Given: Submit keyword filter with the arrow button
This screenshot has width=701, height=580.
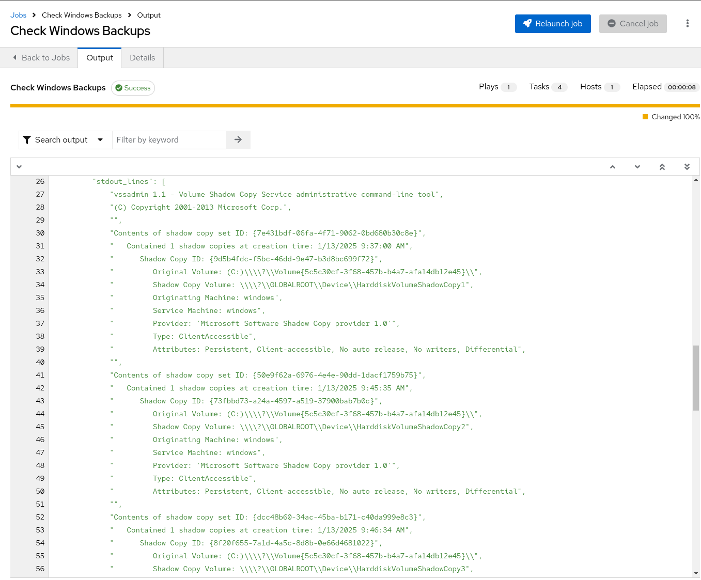Looking at the screenshot, I should pyautogui.click(x=238, y=140).
